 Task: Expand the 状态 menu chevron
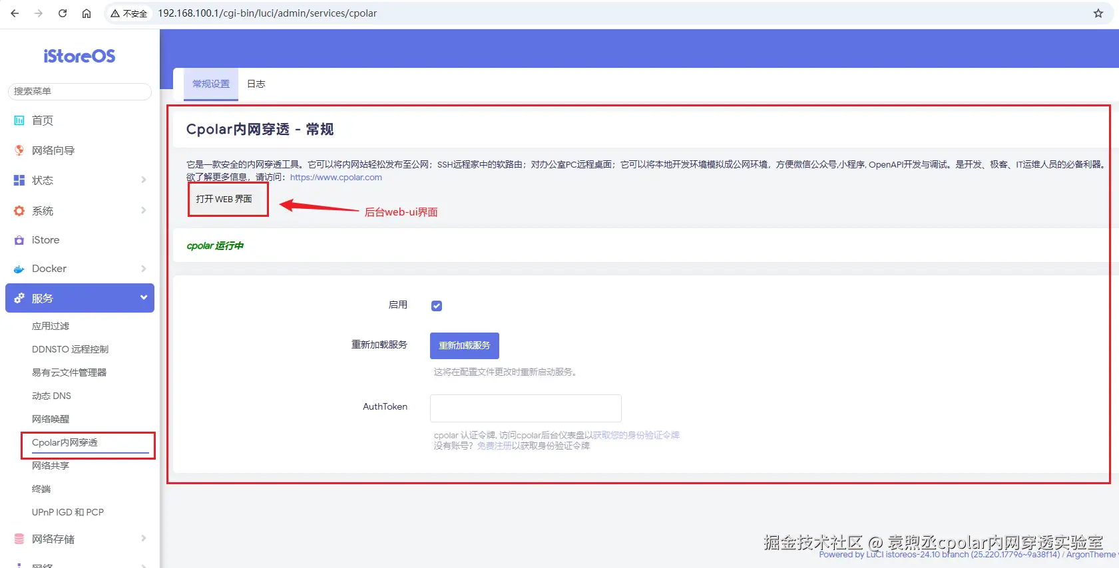(x=144, y=180)
